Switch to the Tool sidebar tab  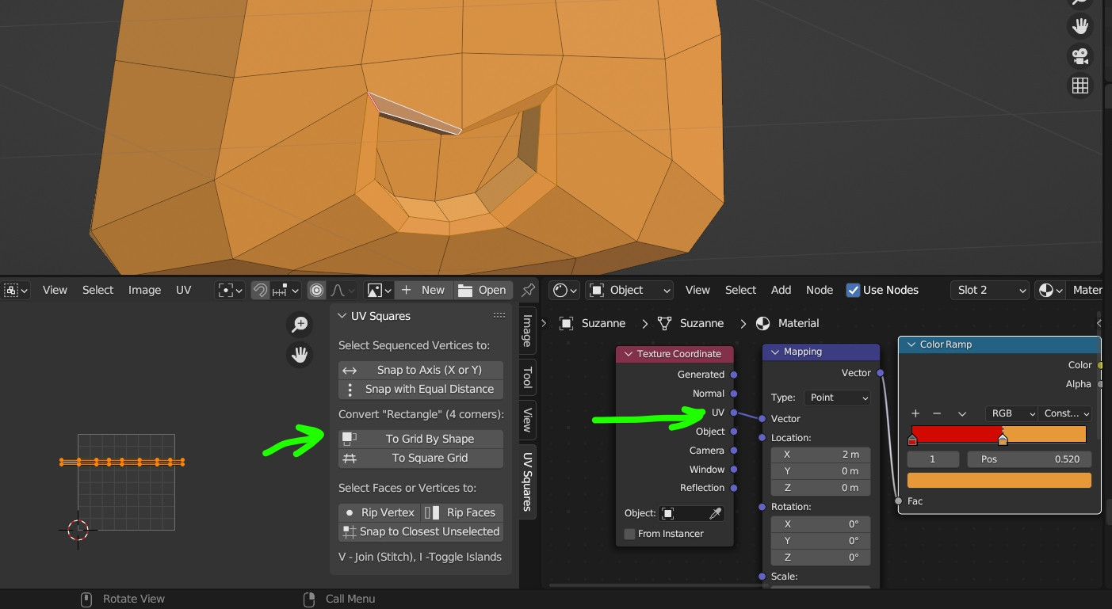pyautogui.click(x=527, y=377)
